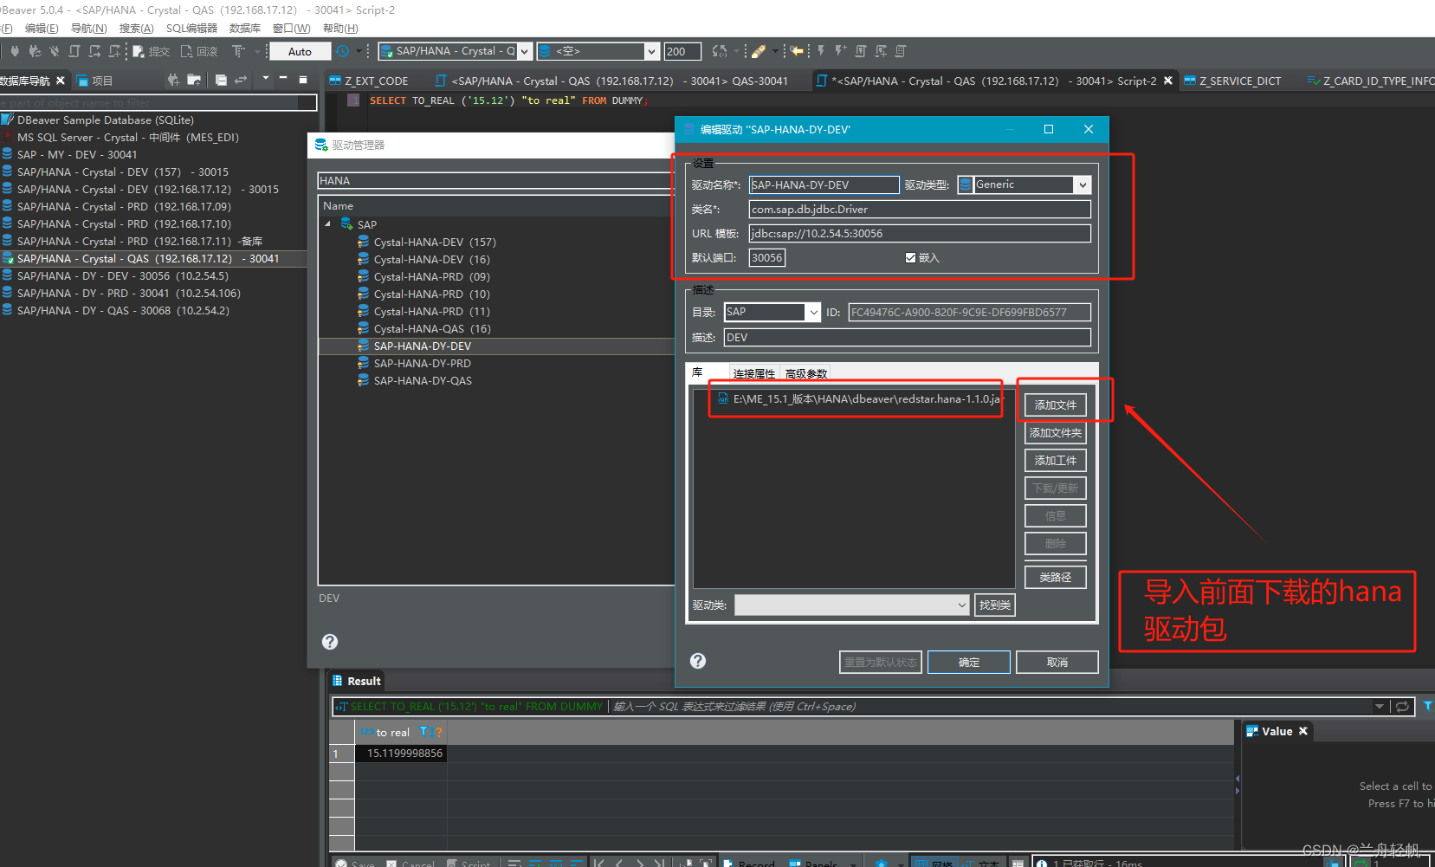Screen dimensions: 1435x867
Task: Click the refresh arrows icon in toolbar
Action: pos(719,51)
